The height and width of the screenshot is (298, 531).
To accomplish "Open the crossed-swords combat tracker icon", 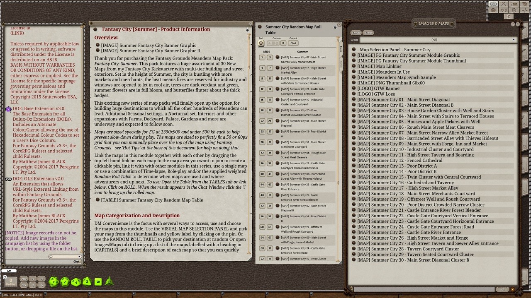I will click(503, 4).
